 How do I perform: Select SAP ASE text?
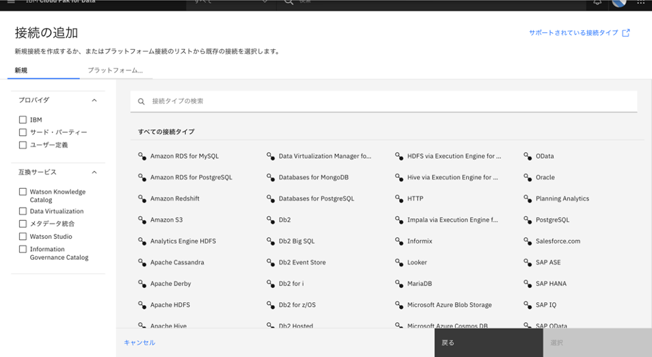pyautogui.click(x=548, y=262)
